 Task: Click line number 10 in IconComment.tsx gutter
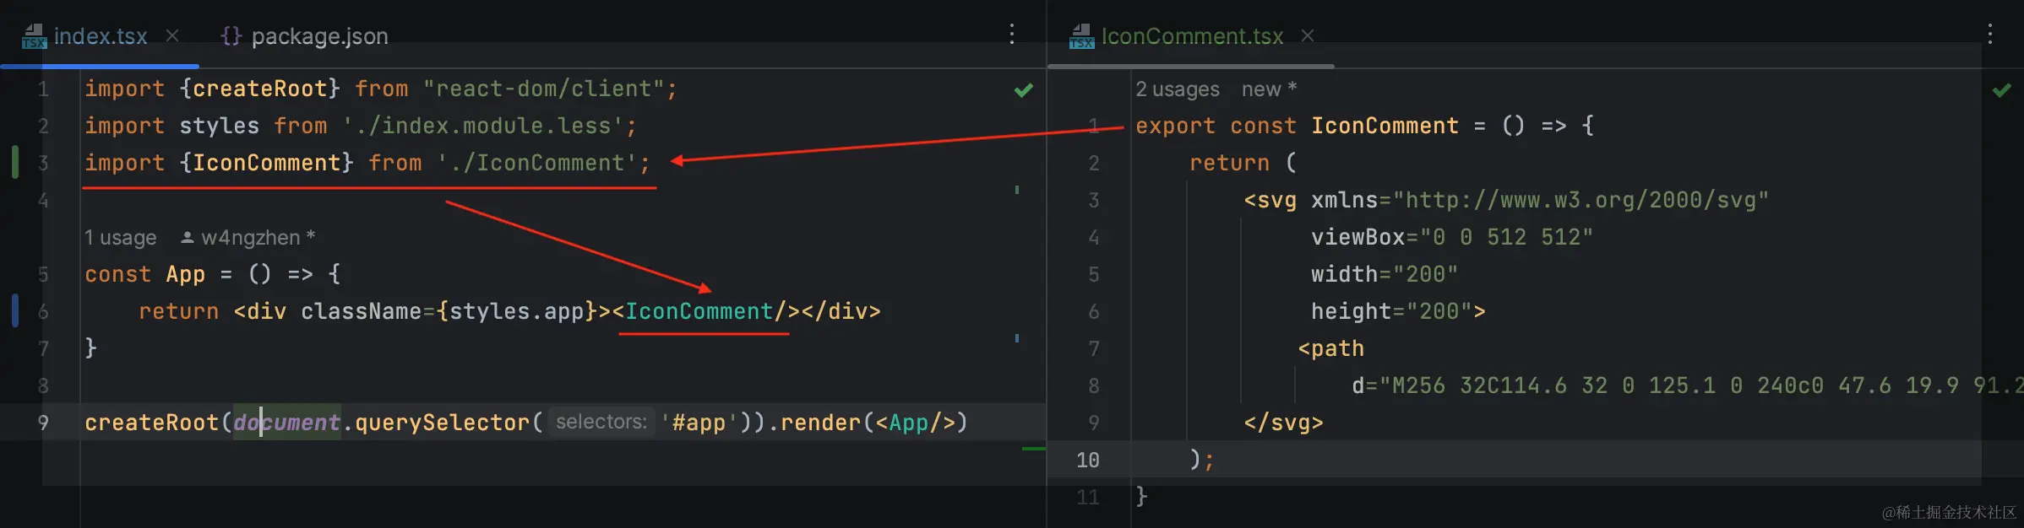click(1088, 460)
